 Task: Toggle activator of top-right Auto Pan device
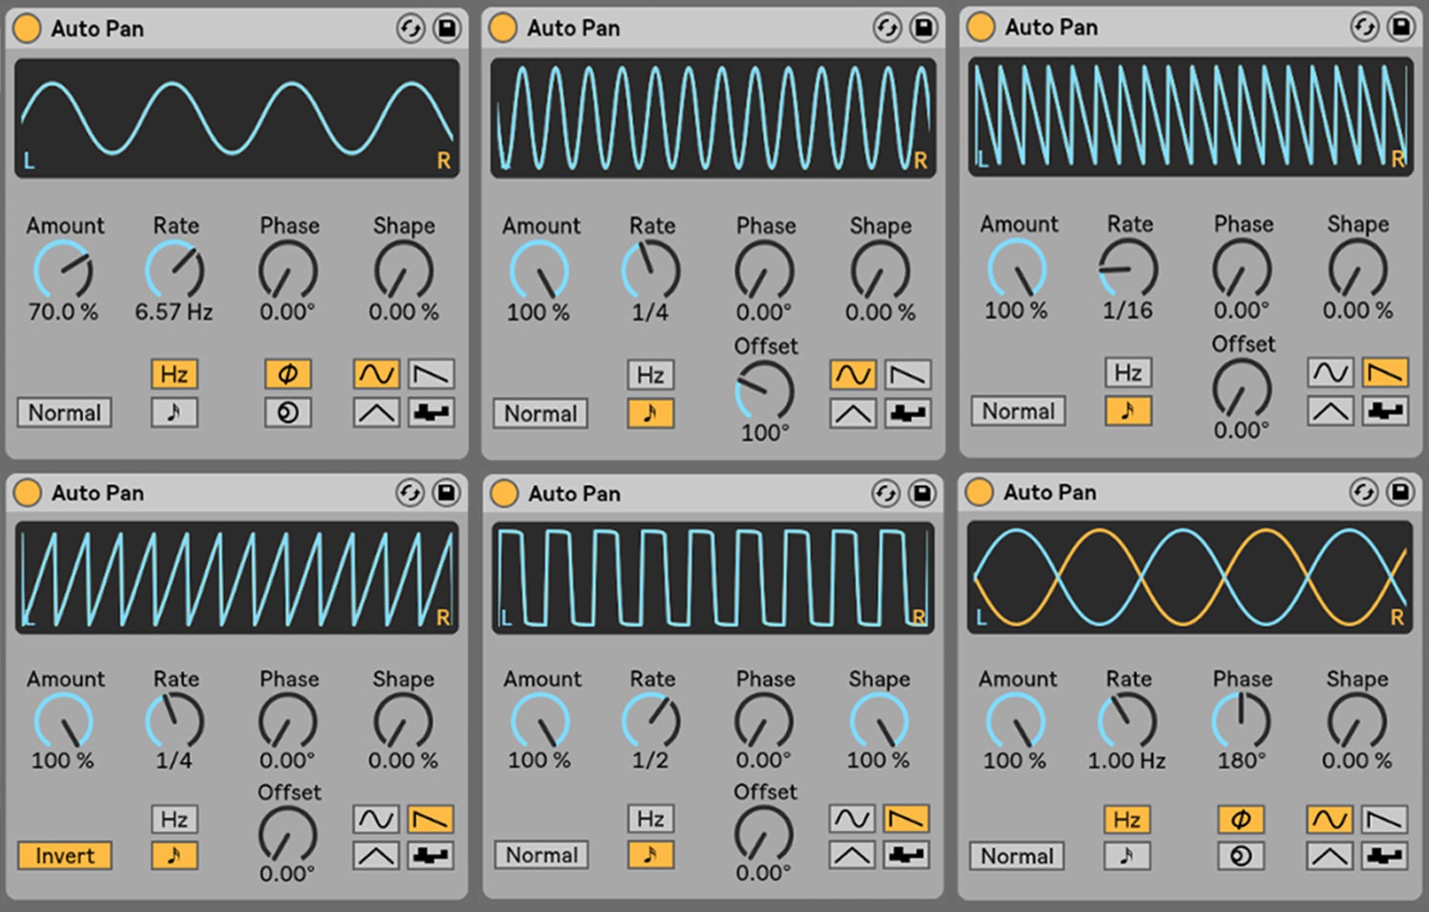pyautogui.click(x=980, y=28)
